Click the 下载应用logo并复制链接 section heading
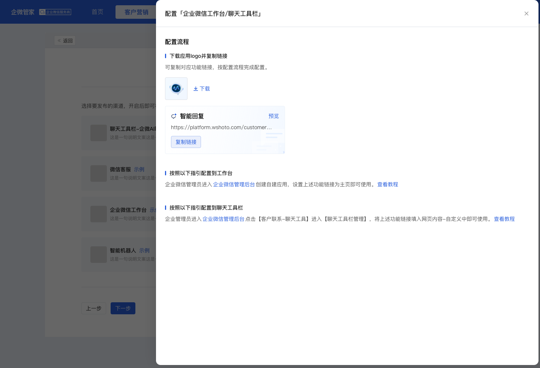The image size is (540, 368). (x=198, y=56)
